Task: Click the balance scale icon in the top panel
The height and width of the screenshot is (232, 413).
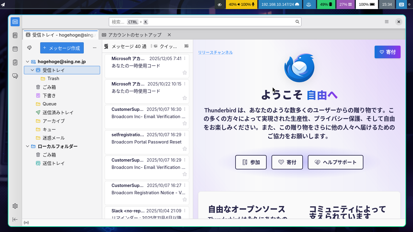Action: [309, 5]
